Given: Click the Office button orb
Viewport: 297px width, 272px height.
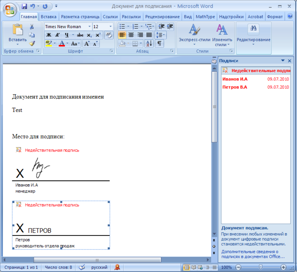Looking at the screenshot, I should coord(10,9).
